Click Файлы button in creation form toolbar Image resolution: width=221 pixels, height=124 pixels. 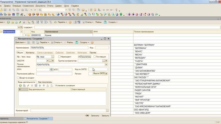[70, 42]
